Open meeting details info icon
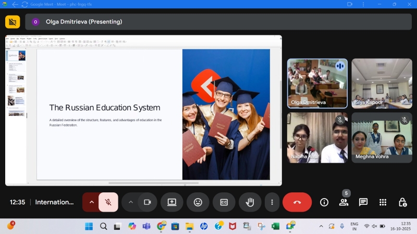417x234 pixels. [x=324, y=202]
